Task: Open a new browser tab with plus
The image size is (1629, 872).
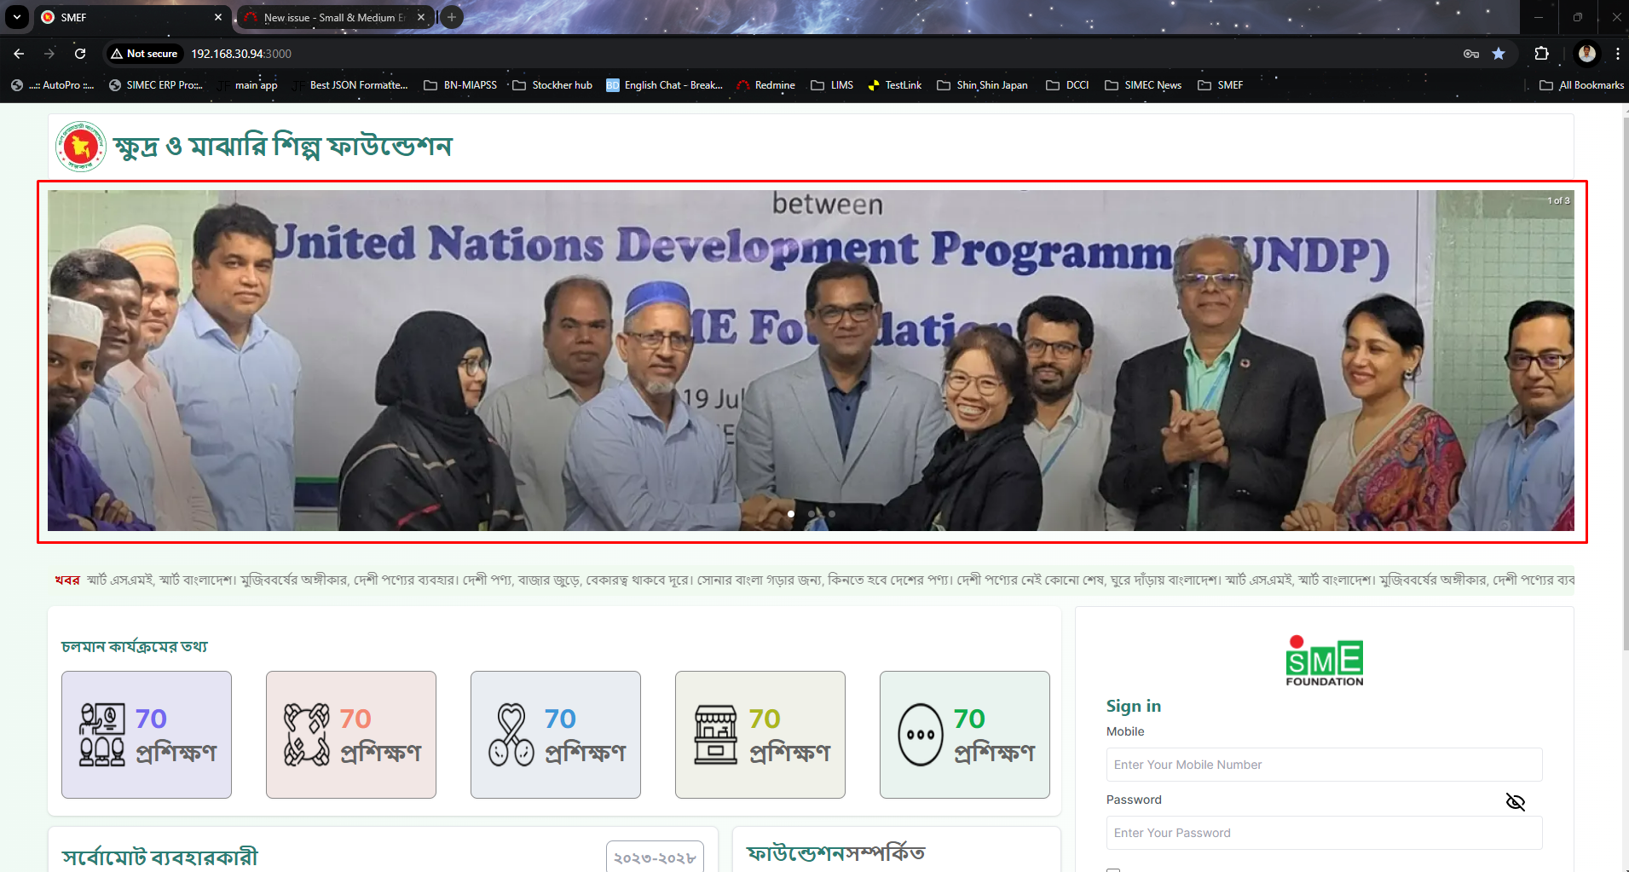Action: [452, 17]
